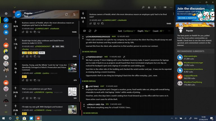Share the AskReddit post in the feed list

23,32
